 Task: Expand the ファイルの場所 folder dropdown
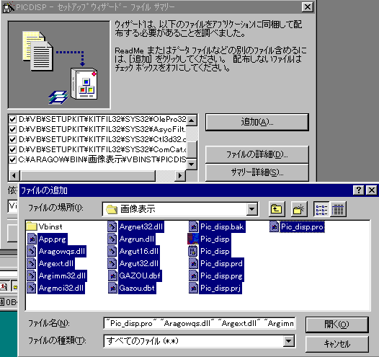pos(252,209)
